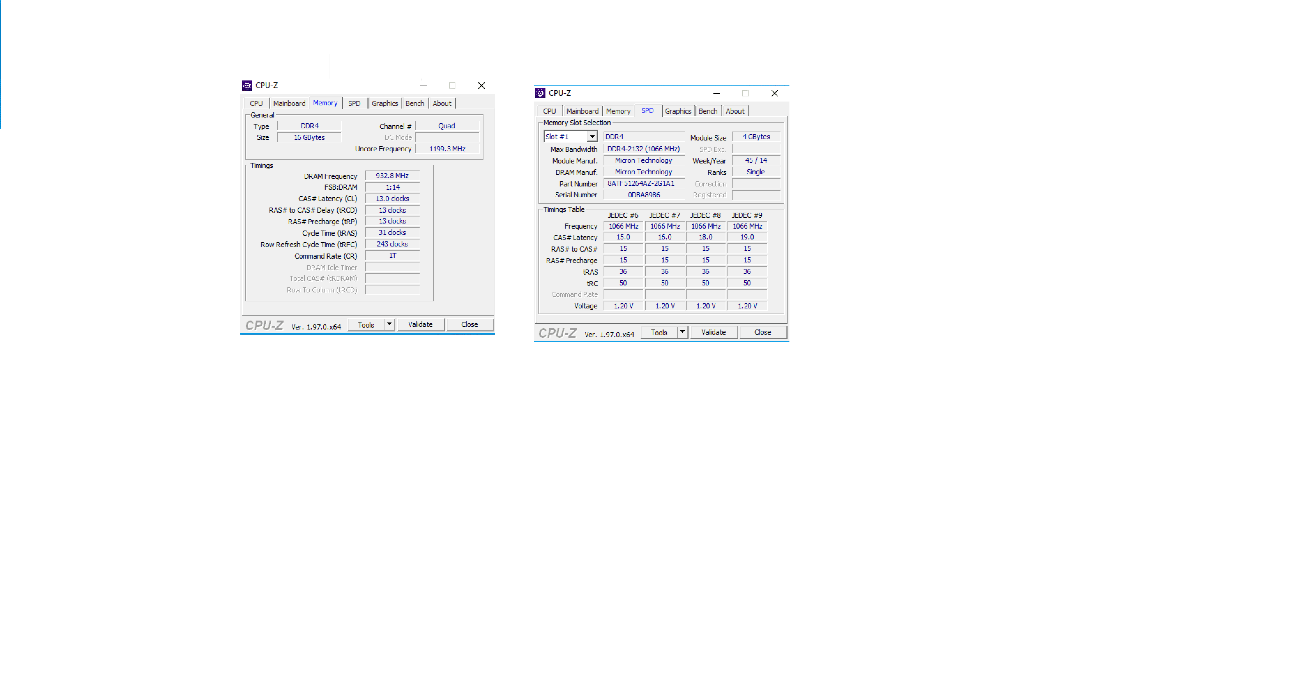Viewport: 1294px width, 682px height.
Task: Click JEDEC #6 CAS# Latency 15.0 cell
Action: coord(623,237)
